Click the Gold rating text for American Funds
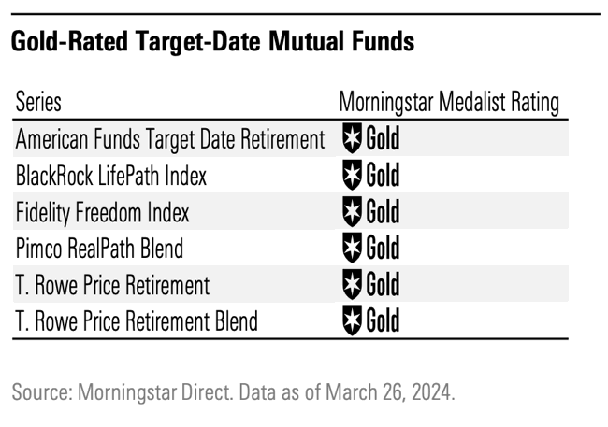Image resolution: width=608 pixels, height=427 pixels. point(383,138)
